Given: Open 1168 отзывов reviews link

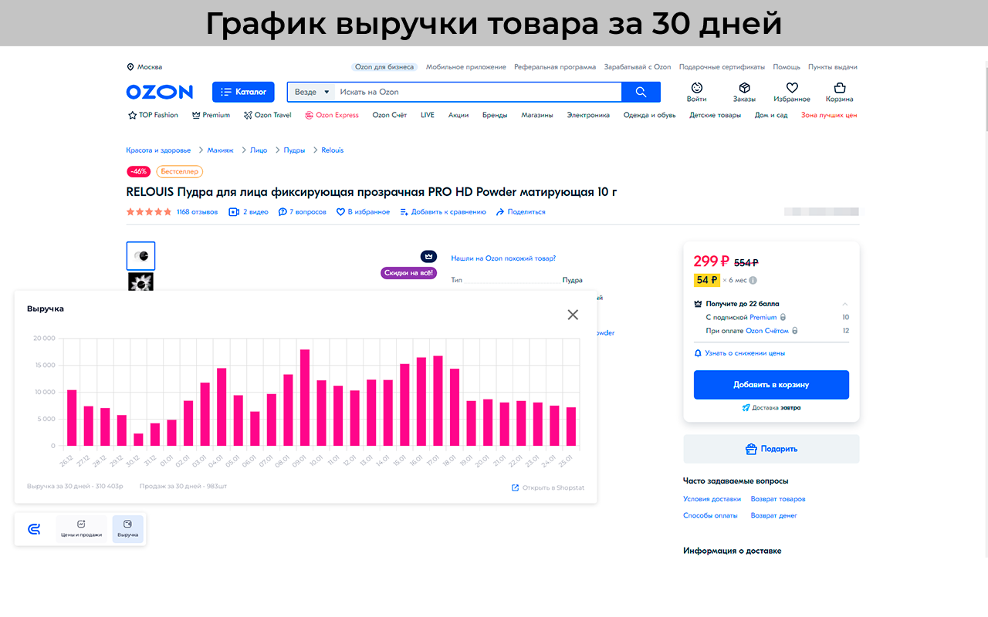Looking at the screenshot, I should click(x=197, y=212).
